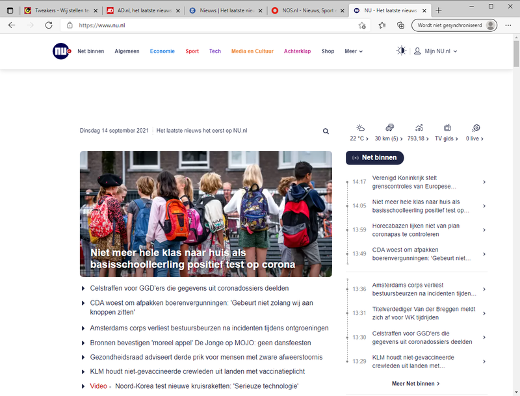
Task: Click the search magnifier icon
Action: [x=326, y=131]
